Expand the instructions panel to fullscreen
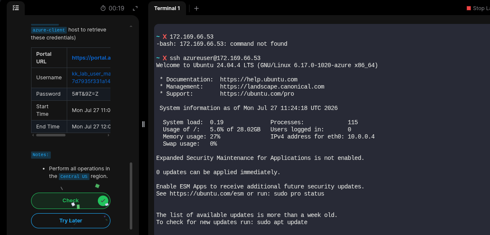The width and height of the screenshot is (490, 235). pyautogui.click(x=135, y=8)
